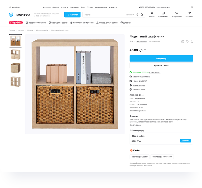
Task: Click the В корзину button
Action: pos(161,58)
